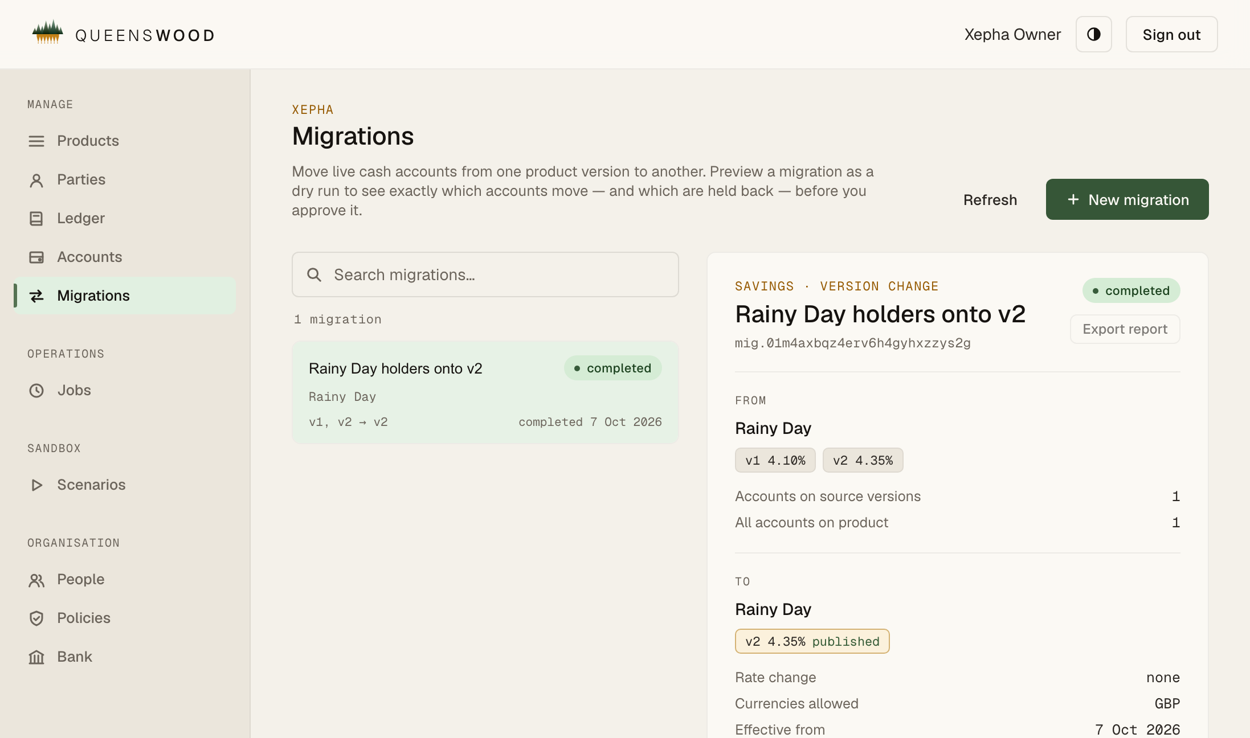Click the Sign out button
Screen dimensions: 1250x738
click(x=1171, y=34)
